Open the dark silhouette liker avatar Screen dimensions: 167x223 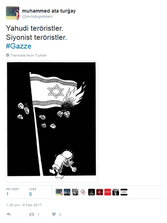(67, 192)
